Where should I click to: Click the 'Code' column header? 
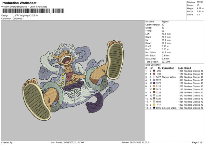tap(180, 68)
